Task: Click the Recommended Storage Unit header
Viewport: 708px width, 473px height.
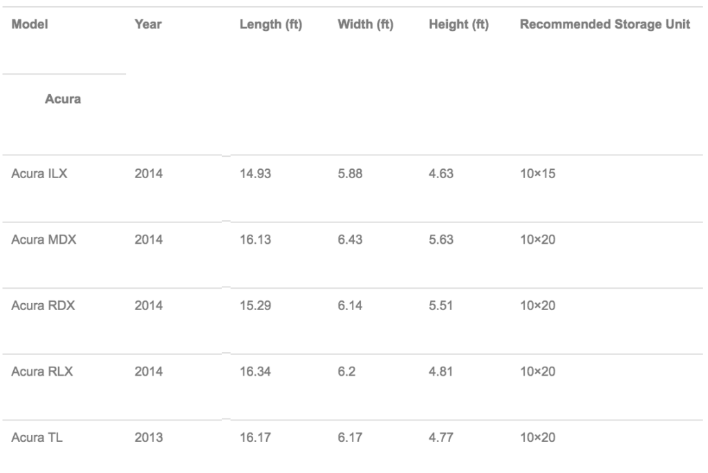Action: coord(605,24)
